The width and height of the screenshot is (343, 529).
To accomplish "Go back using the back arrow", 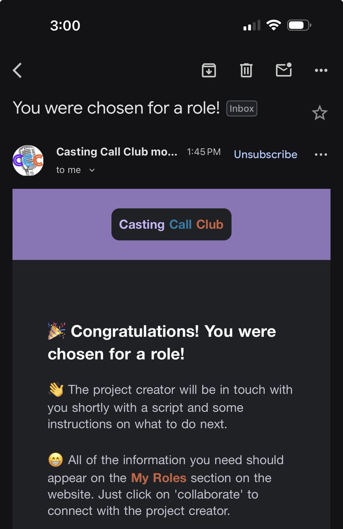I will [18, 71].
